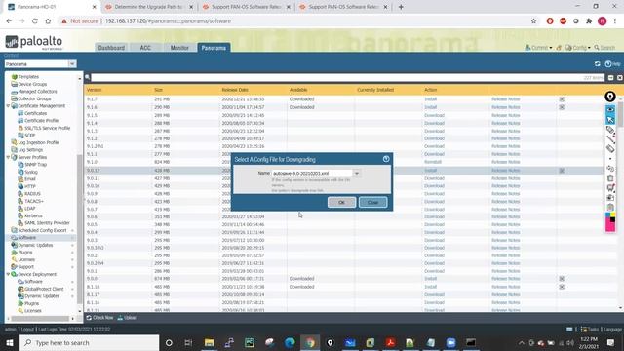Click the lightbulb annotation toolbar icon
Screen dimensions: 624x351
(x=610, y=97)
